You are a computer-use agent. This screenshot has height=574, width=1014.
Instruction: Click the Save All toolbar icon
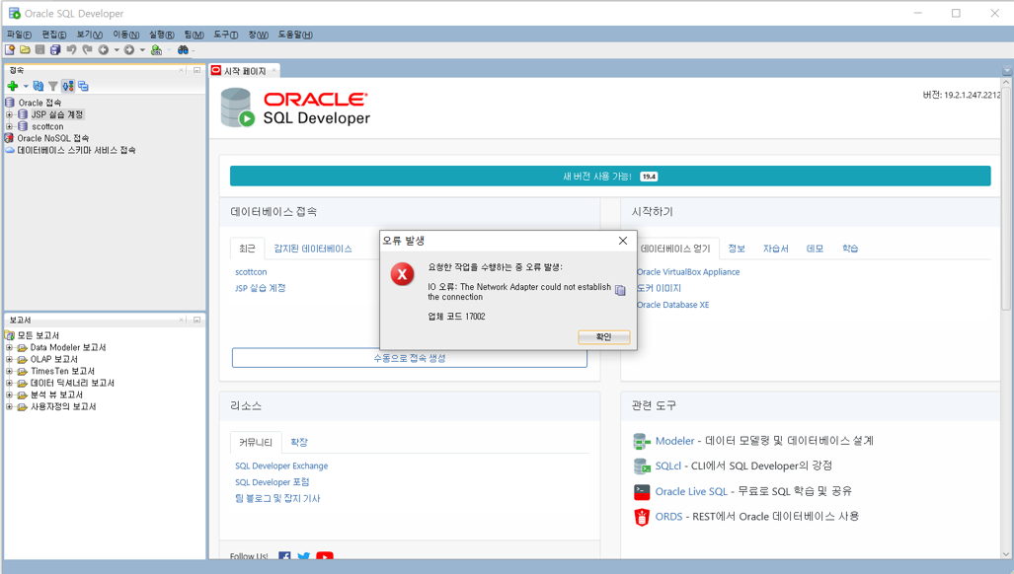pyautogui.click(x=55, y=49)
